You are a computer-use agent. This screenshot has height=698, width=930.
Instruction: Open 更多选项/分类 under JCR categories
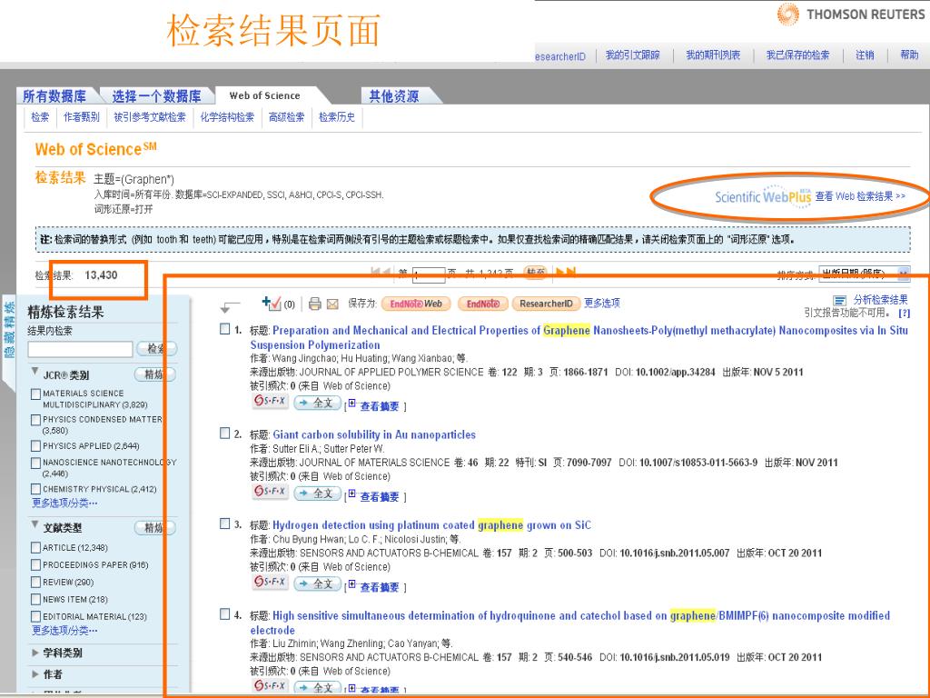[x=64, y=504]
